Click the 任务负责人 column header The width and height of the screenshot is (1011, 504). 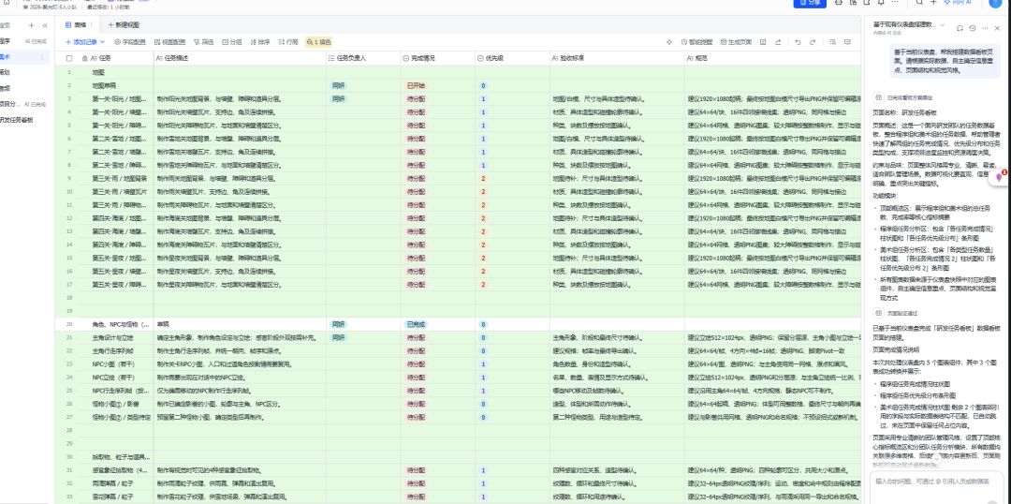click(x=363, y=58)
